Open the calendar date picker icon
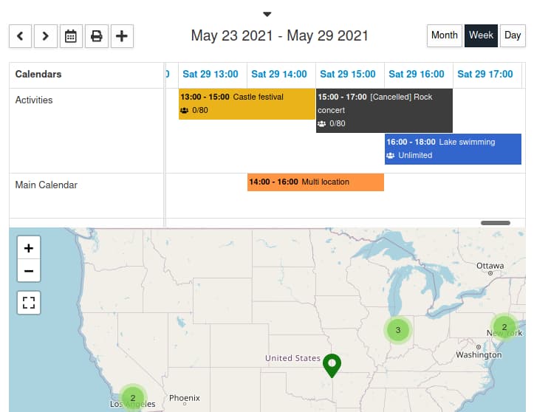 pos(71,35)
